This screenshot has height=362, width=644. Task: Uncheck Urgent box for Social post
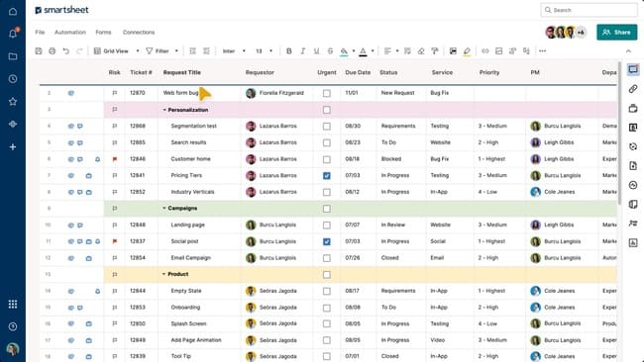coord(327,242)
